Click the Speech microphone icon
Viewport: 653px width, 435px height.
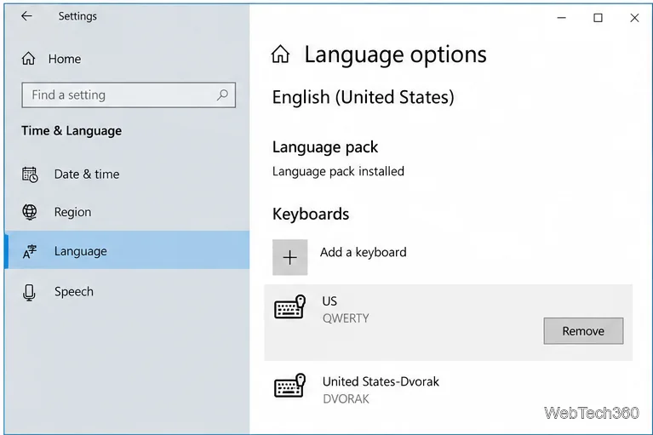tap(29, 292)
